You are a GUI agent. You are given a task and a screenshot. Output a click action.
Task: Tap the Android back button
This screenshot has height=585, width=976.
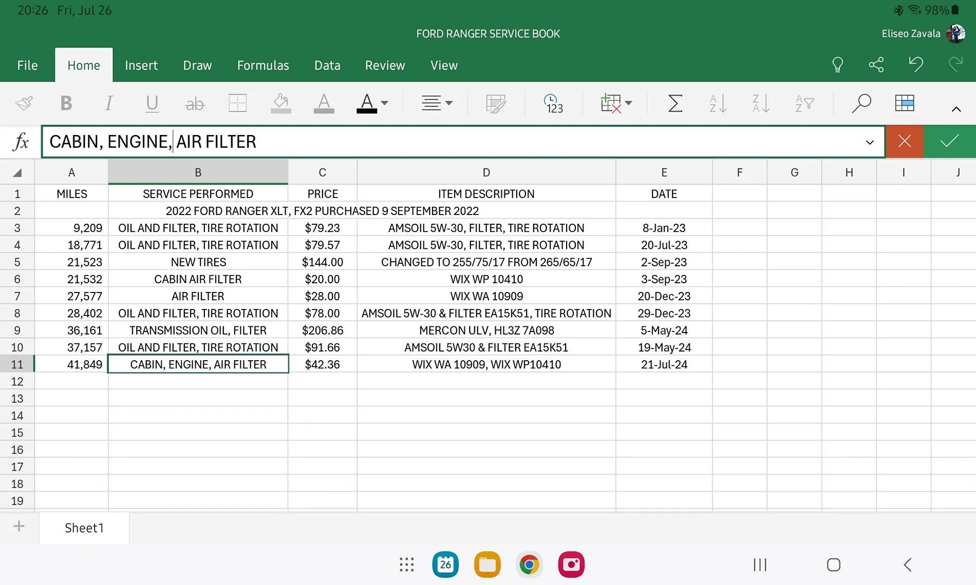point(907,564)
